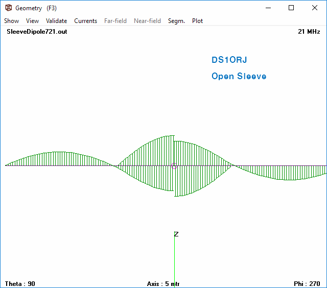Open the Show menu
This screenshot has width=327, height=288.
(x=11, y=21)
